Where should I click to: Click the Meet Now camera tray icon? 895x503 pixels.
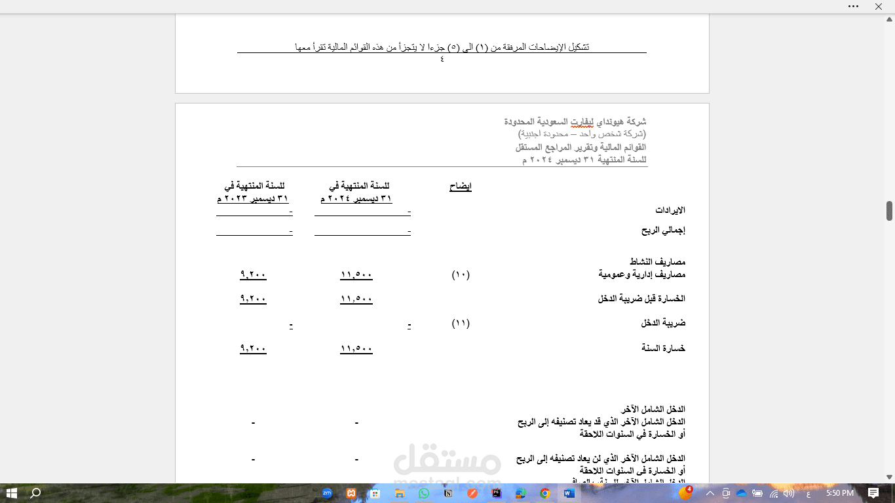[x=726, y=493]
